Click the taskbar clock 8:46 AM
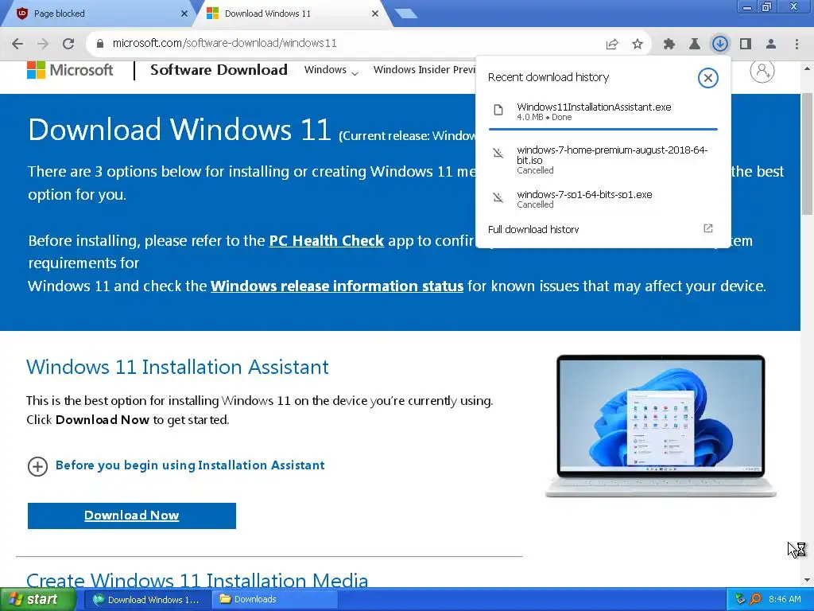Screen dimensions: 814x611 [785, 599]
